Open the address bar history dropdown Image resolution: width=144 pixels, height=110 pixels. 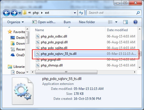tap(75, 13)
